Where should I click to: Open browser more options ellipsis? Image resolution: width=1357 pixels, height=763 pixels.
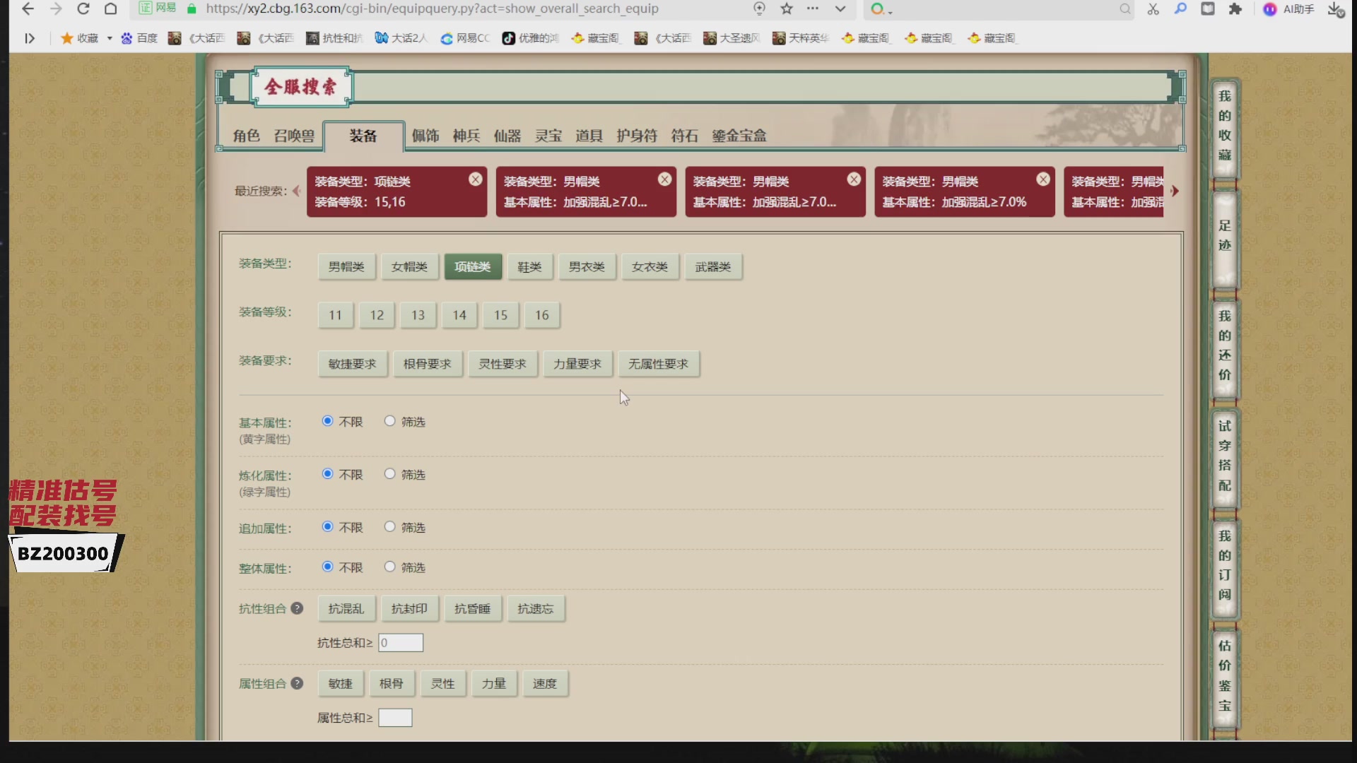pos(813,9)
